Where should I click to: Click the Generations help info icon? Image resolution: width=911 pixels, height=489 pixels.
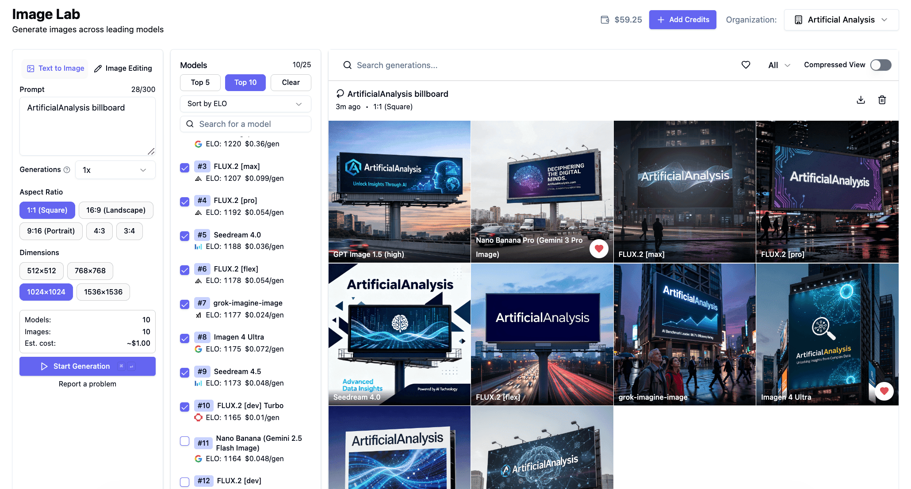[x=67, y=170]
